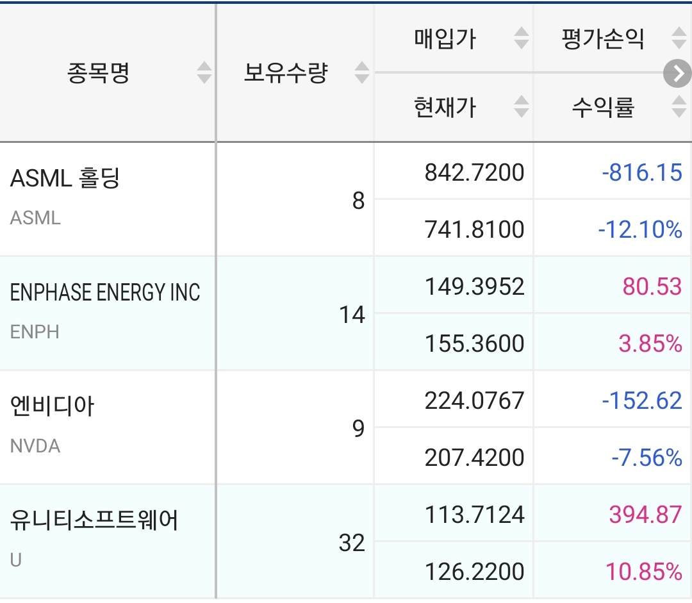The width and height of the screenshot is (692, 603).
Task: Click the 종목명 header label
Action: pos(98,72)
